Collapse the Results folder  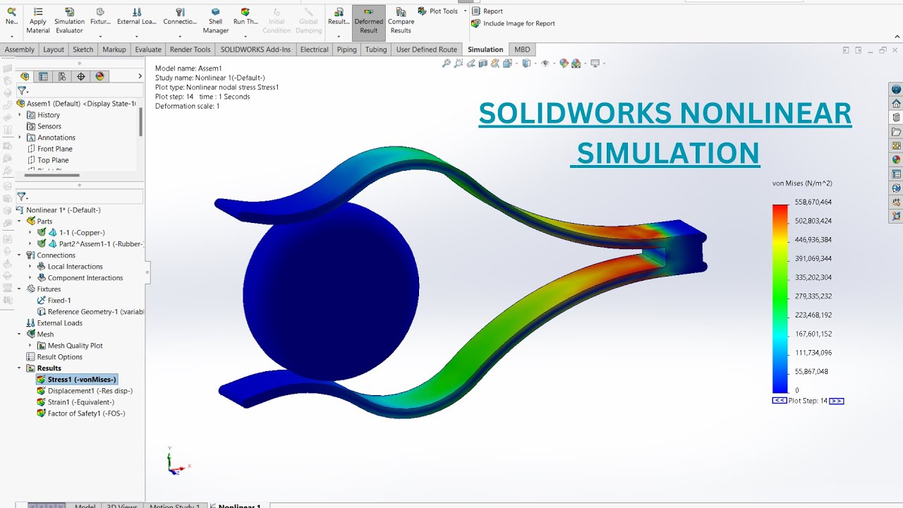pyautogui.click(x=20, y=368)
